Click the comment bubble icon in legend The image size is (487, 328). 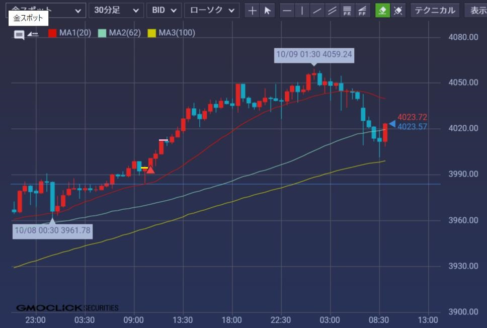tap(19, 35)
